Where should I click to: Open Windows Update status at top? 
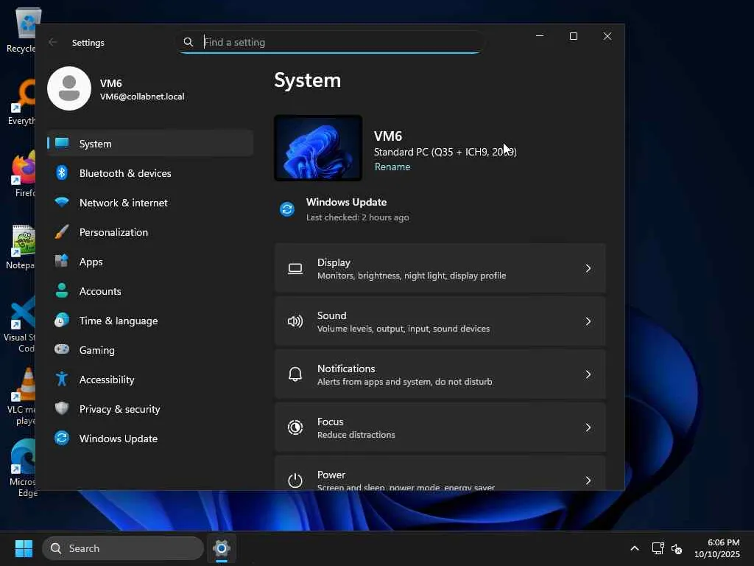346,209
